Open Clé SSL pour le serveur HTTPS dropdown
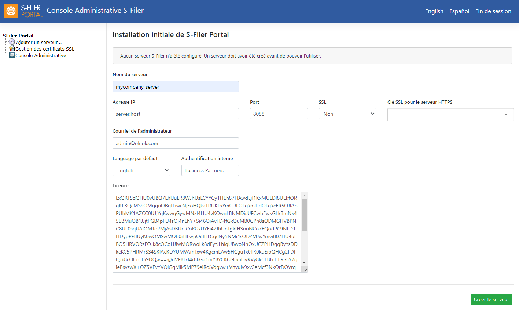The width and height of the screenshot is (519, 310). pos(450,114)
